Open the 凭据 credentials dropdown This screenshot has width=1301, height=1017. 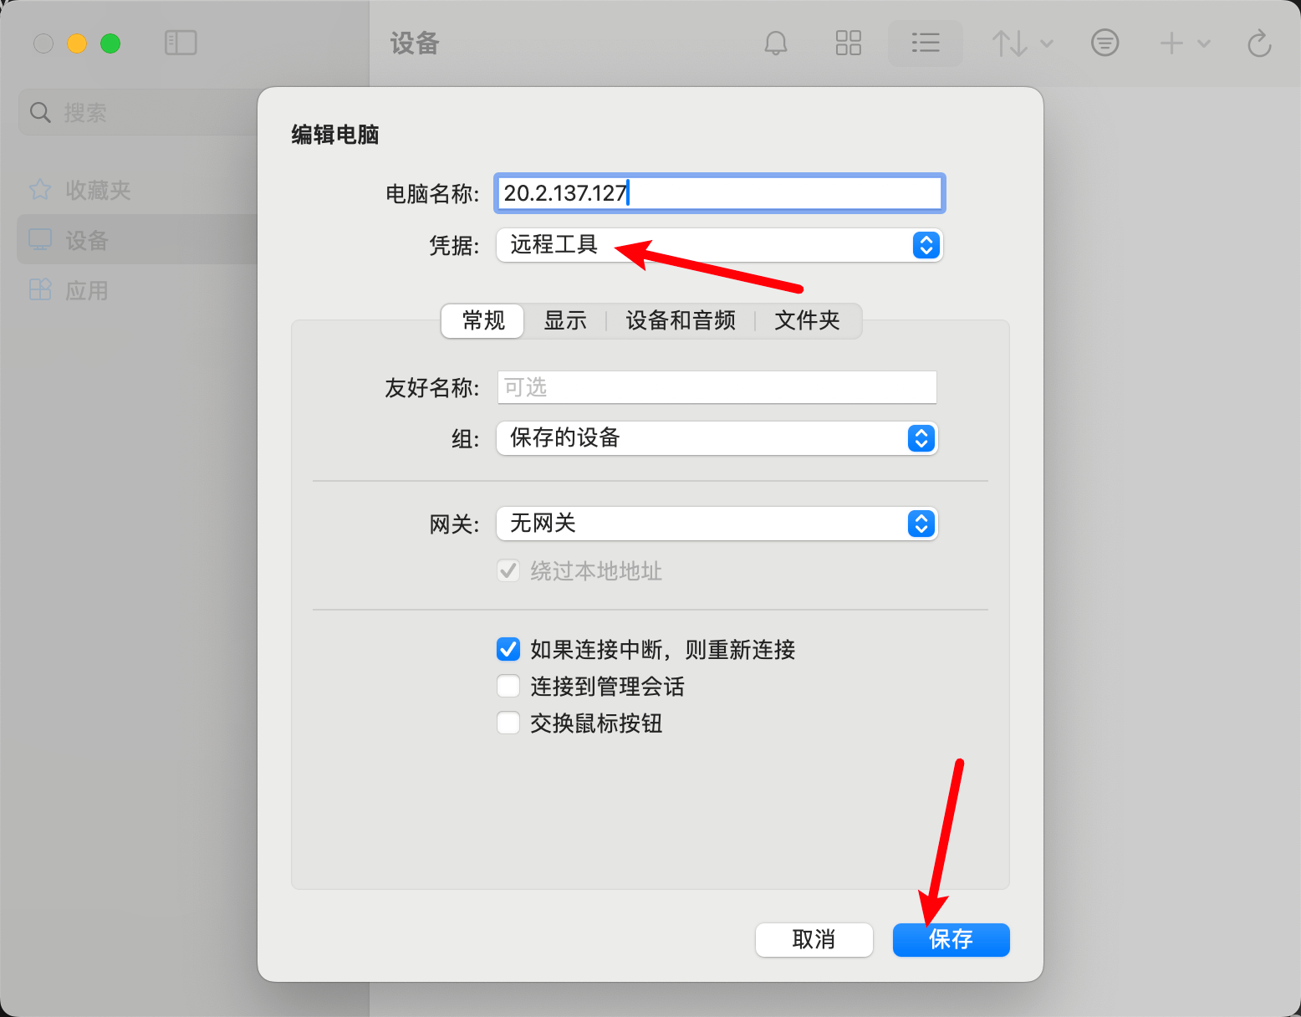coord(719,245)
